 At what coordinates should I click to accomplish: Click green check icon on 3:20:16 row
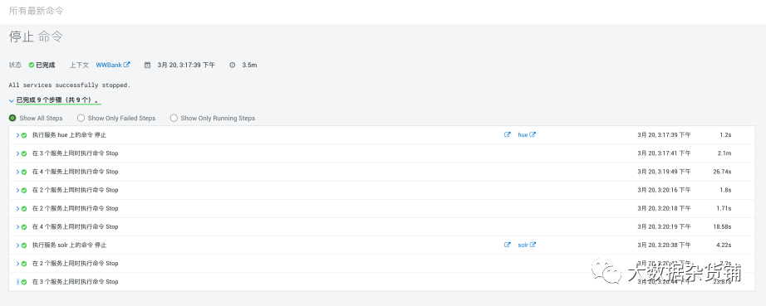tap(24, 190)
